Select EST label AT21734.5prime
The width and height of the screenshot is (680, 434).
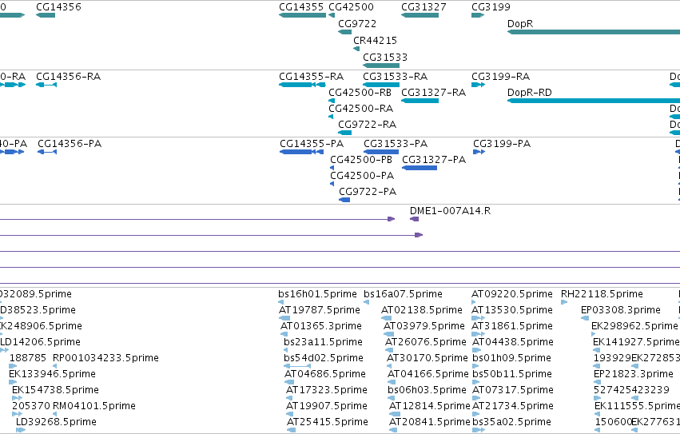pos(513,406)
